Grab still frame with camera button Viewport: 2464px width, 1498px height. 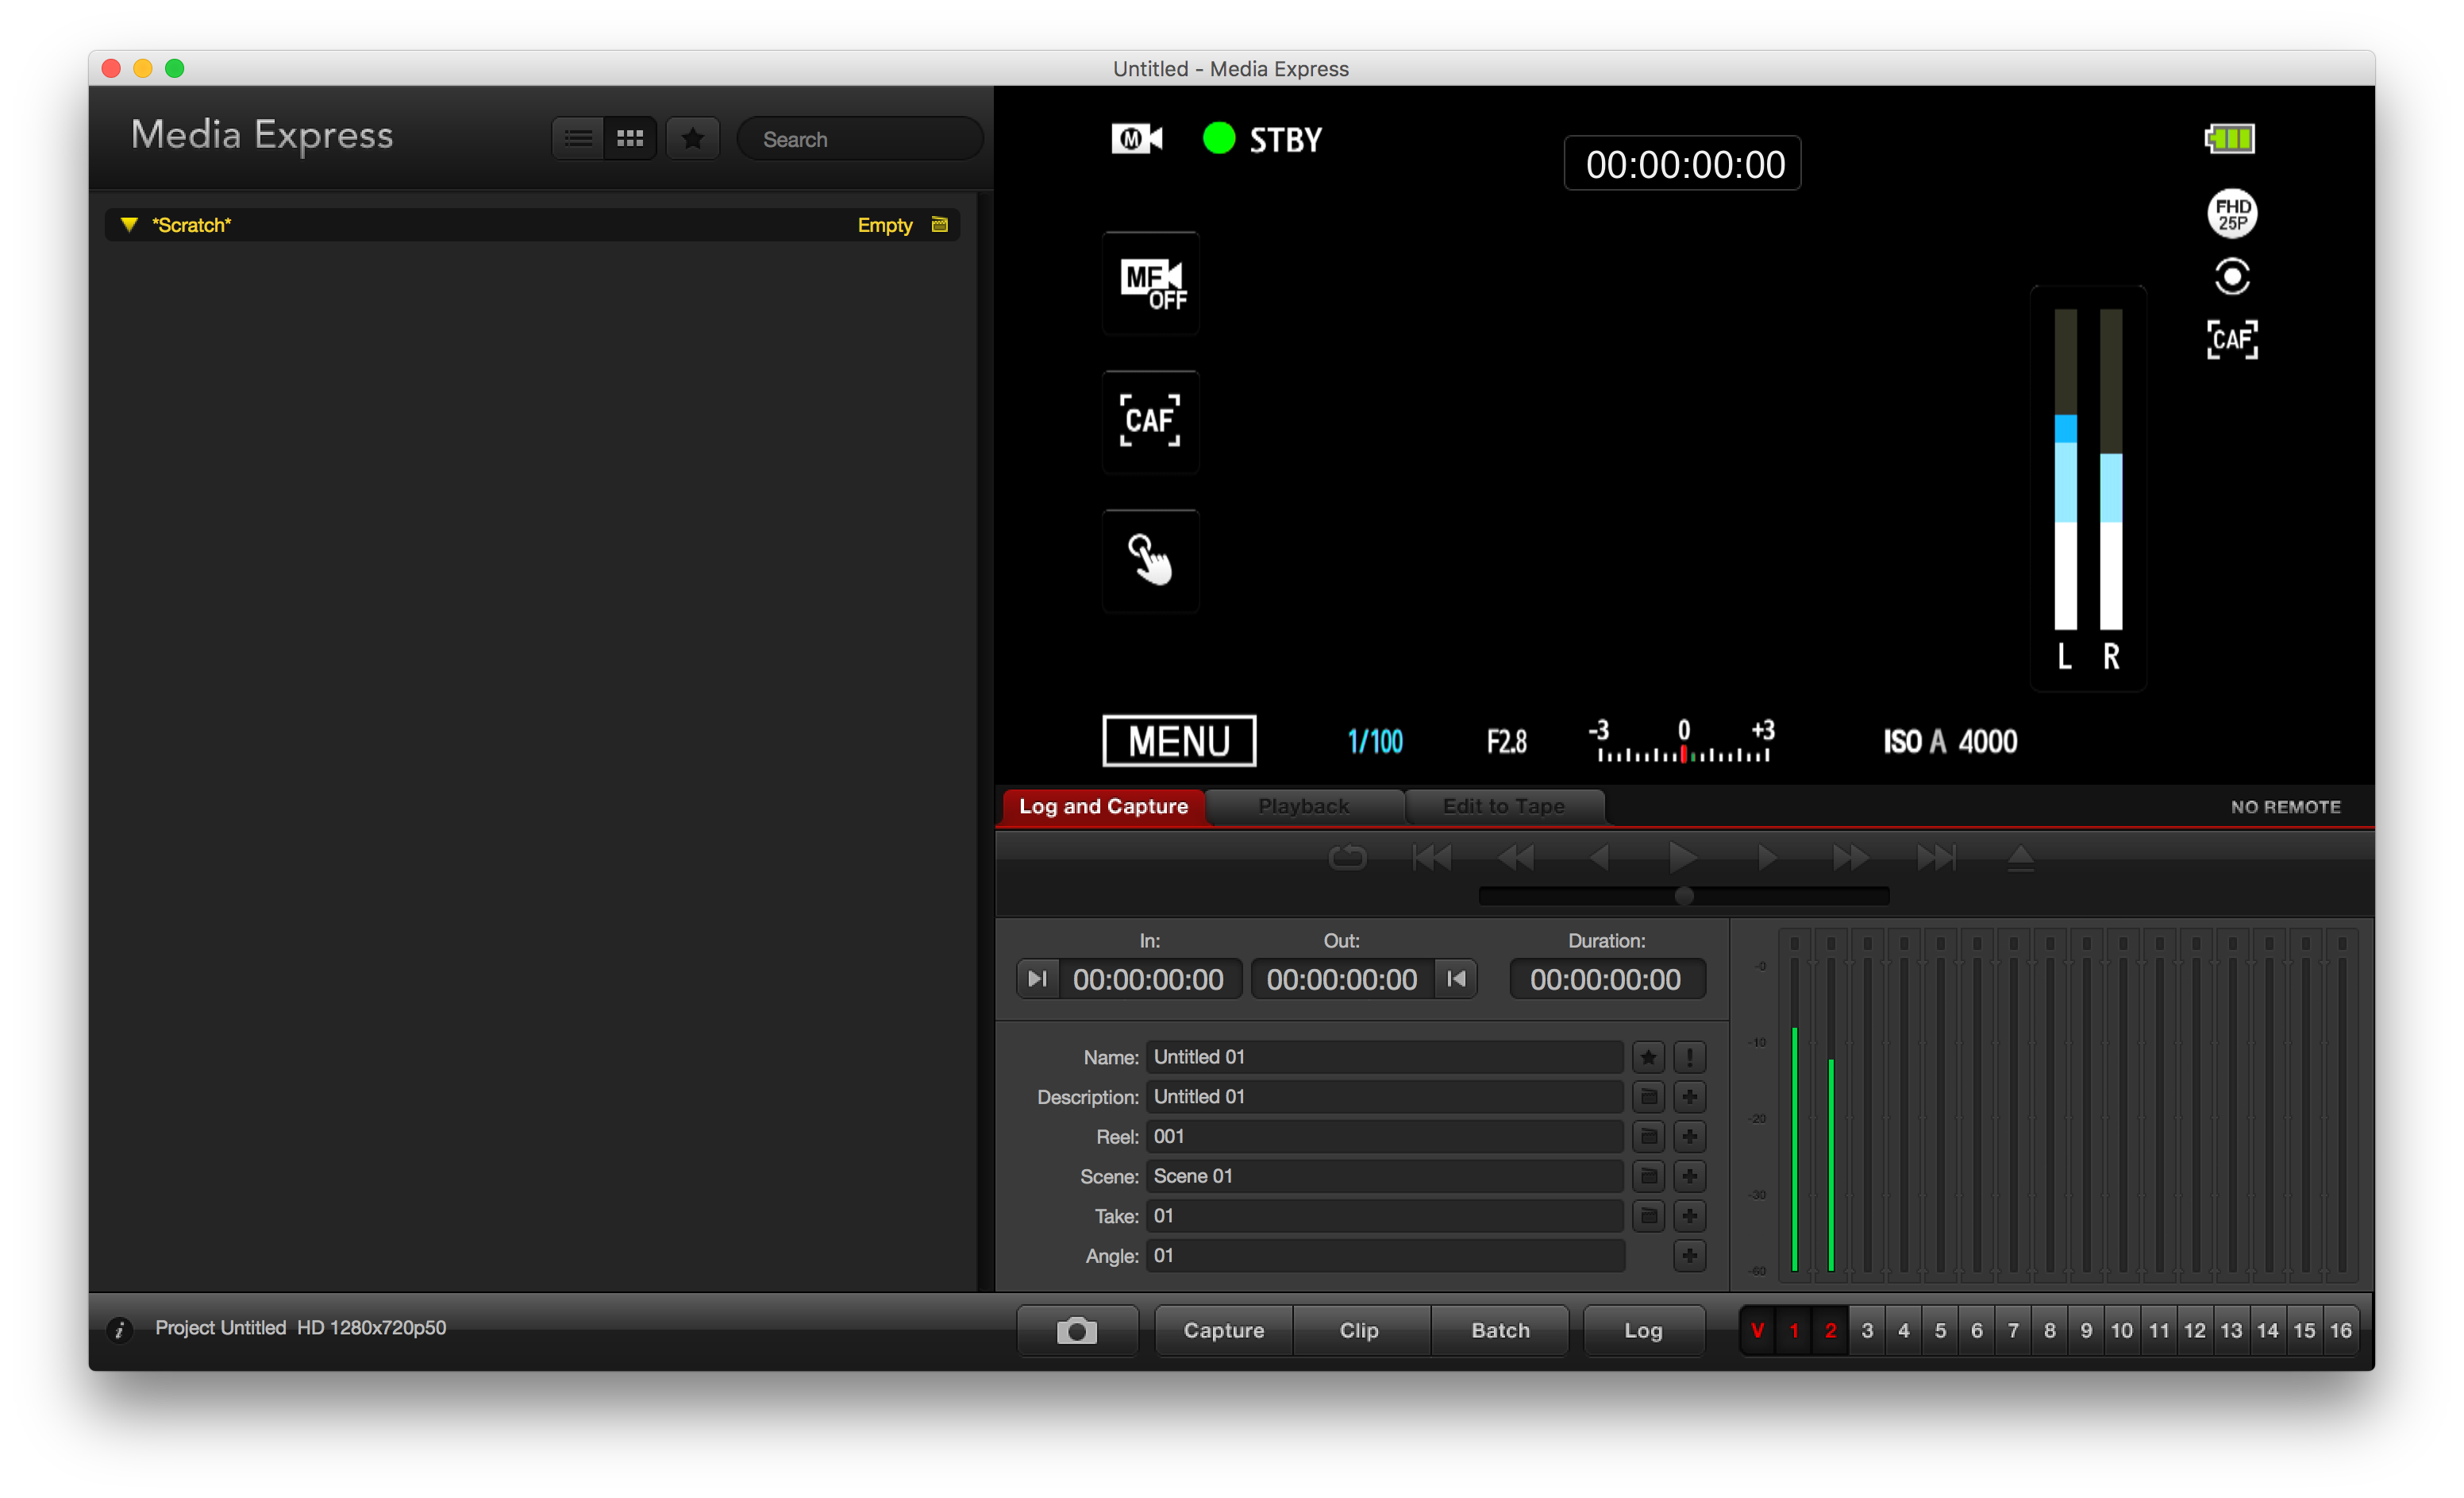coord(1077,1330)
